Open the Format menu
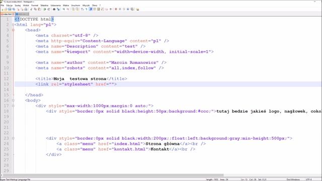This screenshot has width=322, height=181. tap(35, 6)
